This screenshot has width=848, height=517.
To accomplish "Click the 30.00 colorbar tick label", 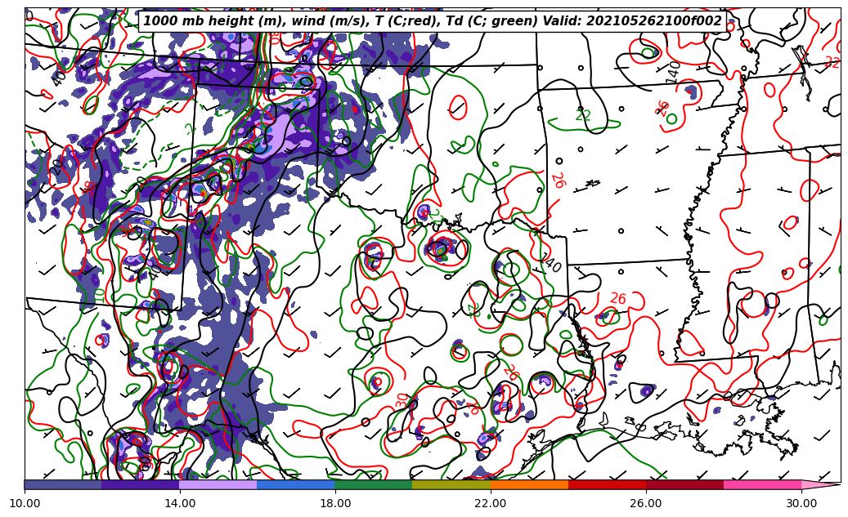I will point(801,503).
